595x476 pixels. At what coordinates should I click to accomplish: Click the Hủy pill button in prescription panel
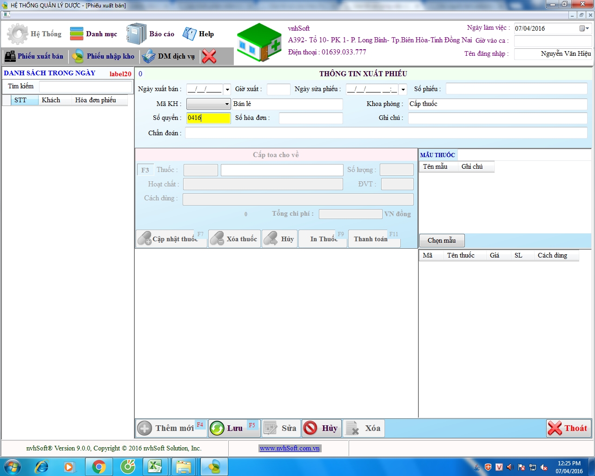click(x=279, y=239)
